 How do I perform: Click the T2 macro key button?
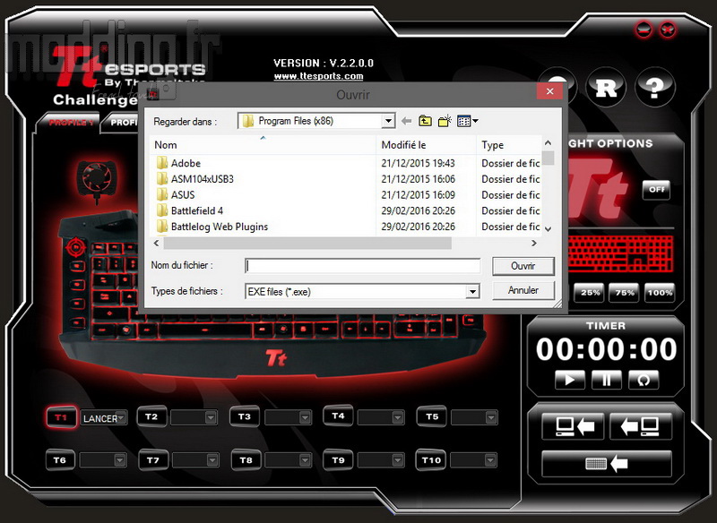(151, 416)
